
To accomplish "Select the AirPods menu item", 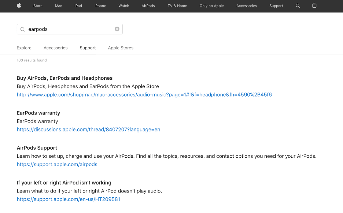I will tap(148, 6).
